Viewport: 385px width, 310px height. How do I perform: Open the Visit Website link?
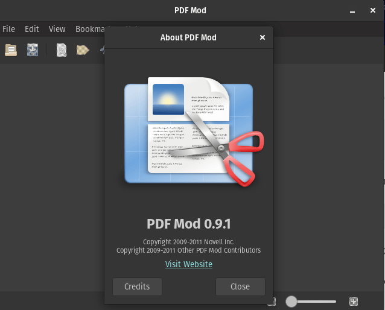point(188,264)
